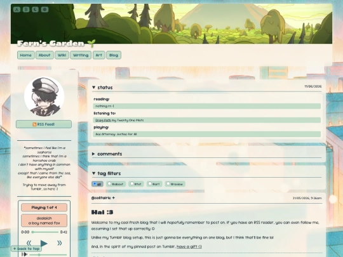343x257 pixels.
Task: Play the current song in music player
Action: [x=44, y=243]
